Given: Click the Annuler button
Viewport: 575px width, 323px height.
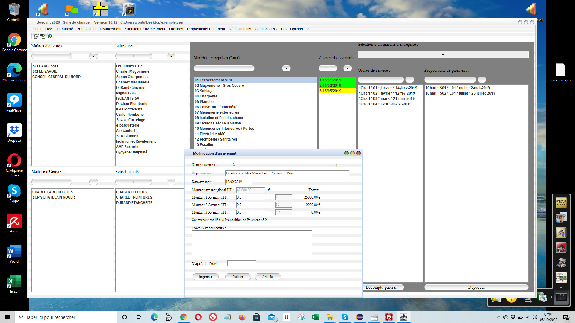Looking at the screenshot, I should (268, 277).
